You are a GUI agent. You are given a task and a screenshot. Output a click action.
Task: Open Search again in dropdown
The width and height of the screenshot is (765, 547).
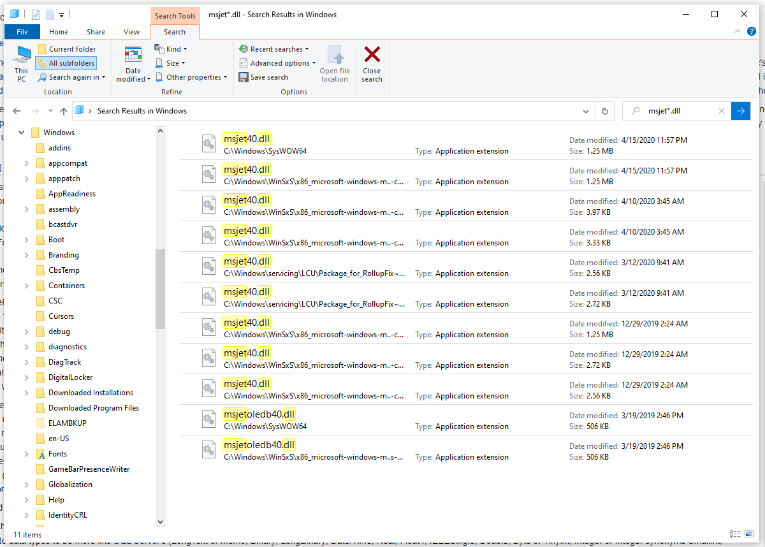pyautogui.click(x=71, y=77)
